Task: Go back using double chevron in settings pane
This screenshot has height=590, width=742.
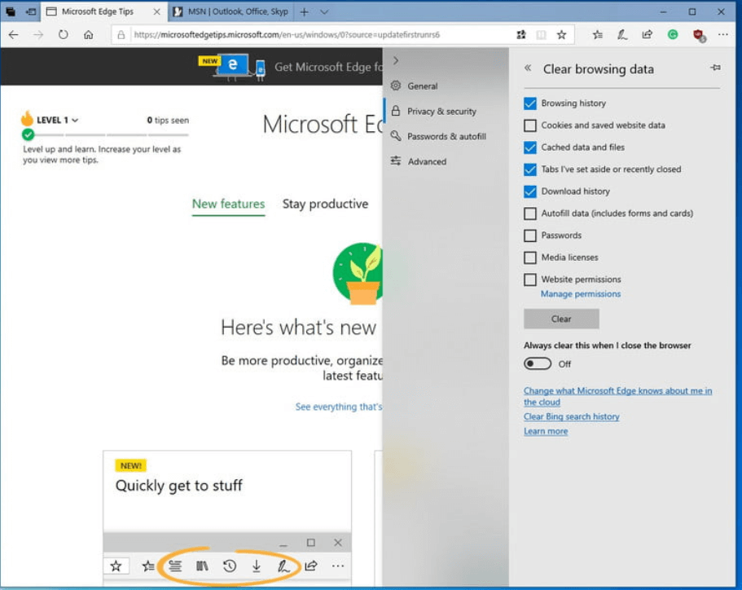Action: pyautogui.click(x=528, y=68)
